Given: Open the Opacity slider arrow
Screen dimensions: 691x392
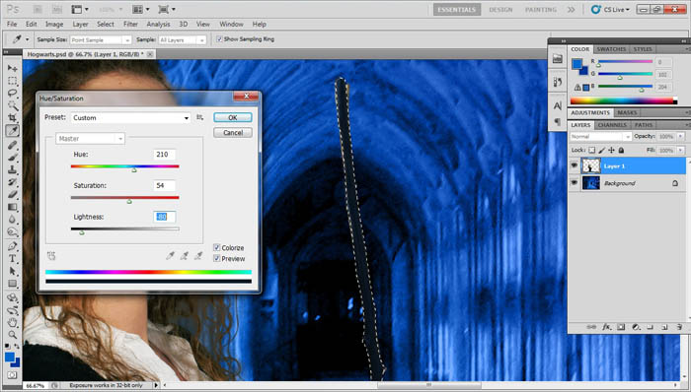Looking at the screenshot, I should tap(681, 137).
